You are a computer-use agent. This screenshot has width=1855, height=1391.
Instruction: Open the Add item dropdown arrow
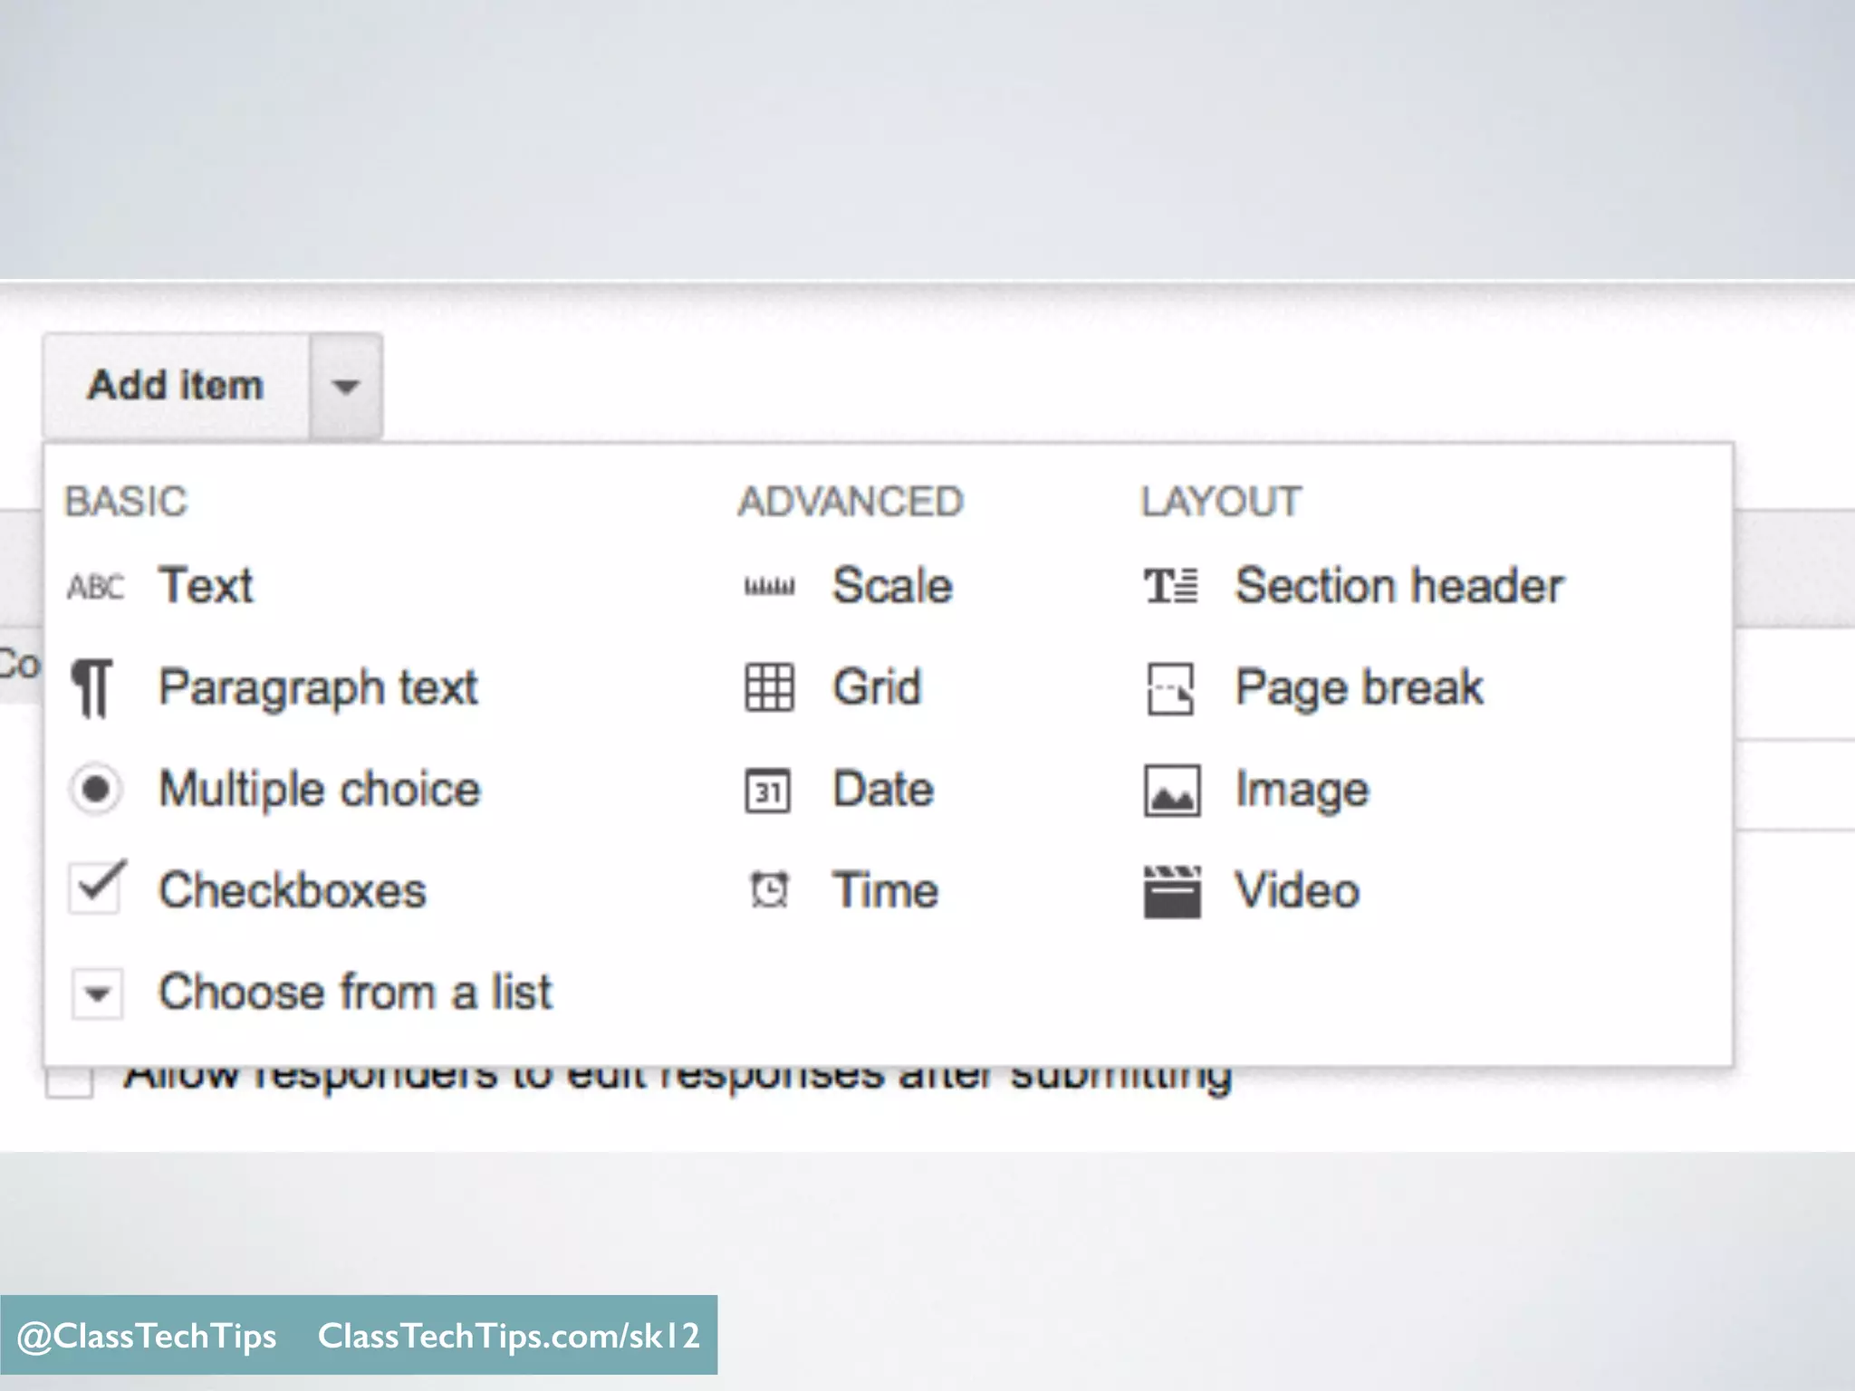coord(345,387)
